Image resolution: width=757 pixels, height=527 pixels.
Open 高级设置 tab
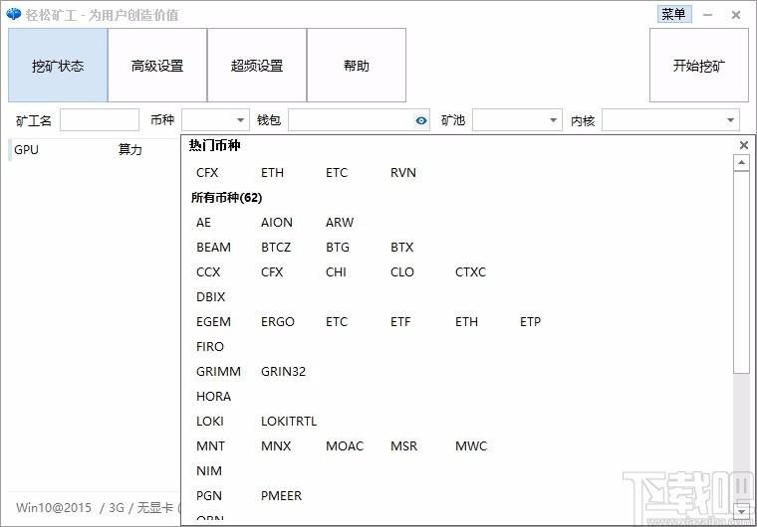click(x=157, y=65)
